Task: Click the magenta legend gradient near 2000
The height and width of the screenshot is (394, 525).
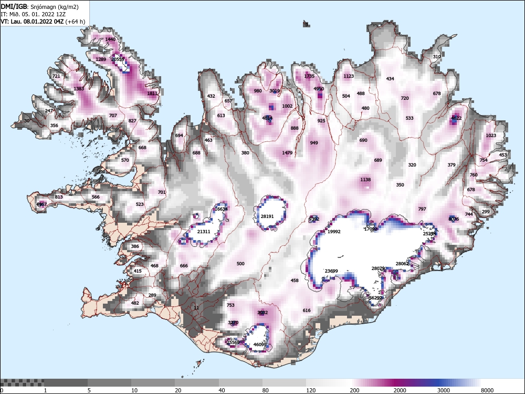Action: pos(397,382)
